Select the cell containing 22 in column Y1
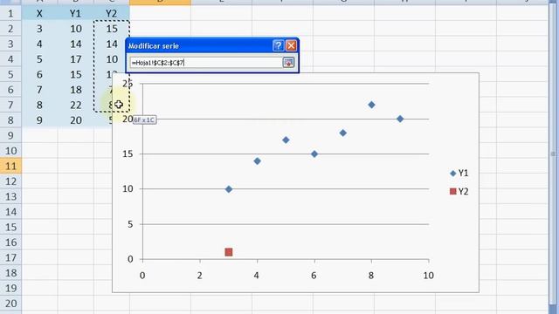The image size is (559, 314). (76, 105)
